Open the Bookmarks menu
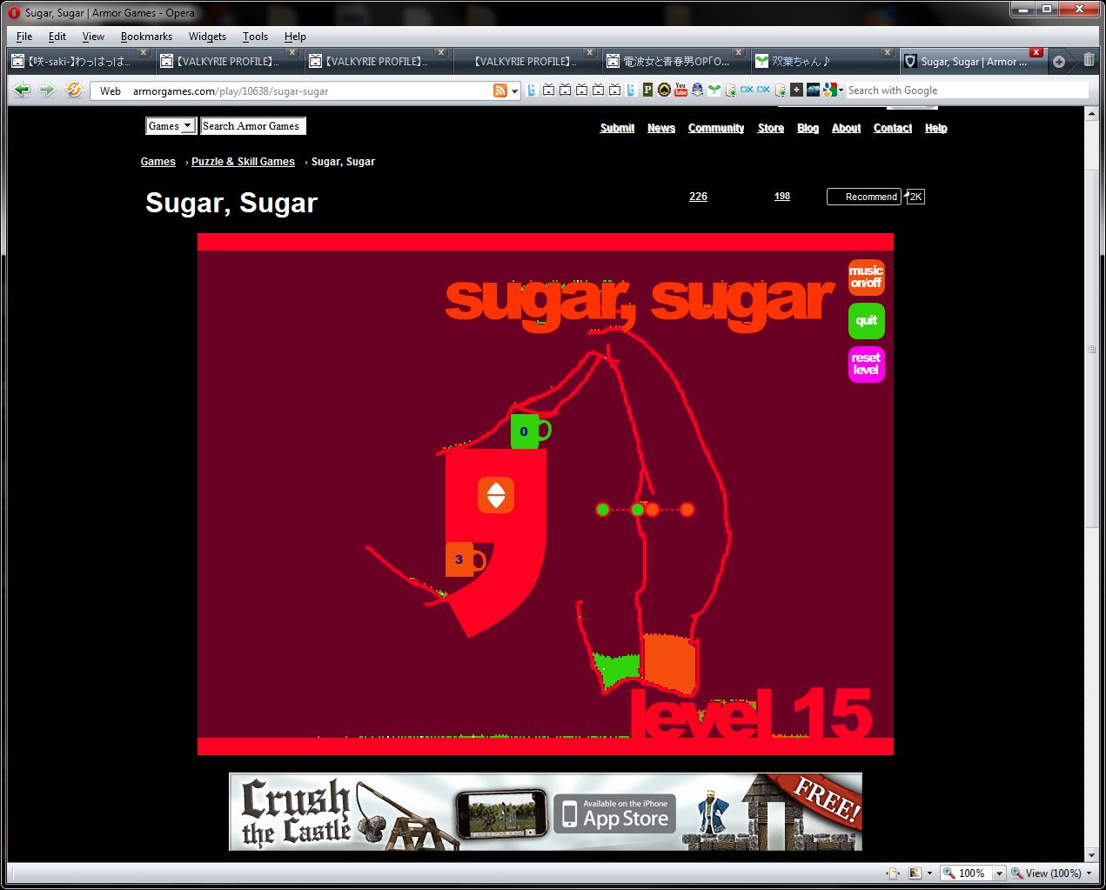The width and height of the screenshot is (1106, 890). pos(146,37)
